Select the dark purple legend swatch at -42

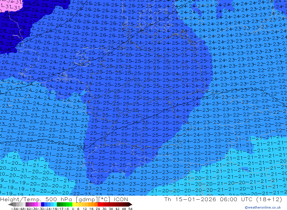(27, 205)
